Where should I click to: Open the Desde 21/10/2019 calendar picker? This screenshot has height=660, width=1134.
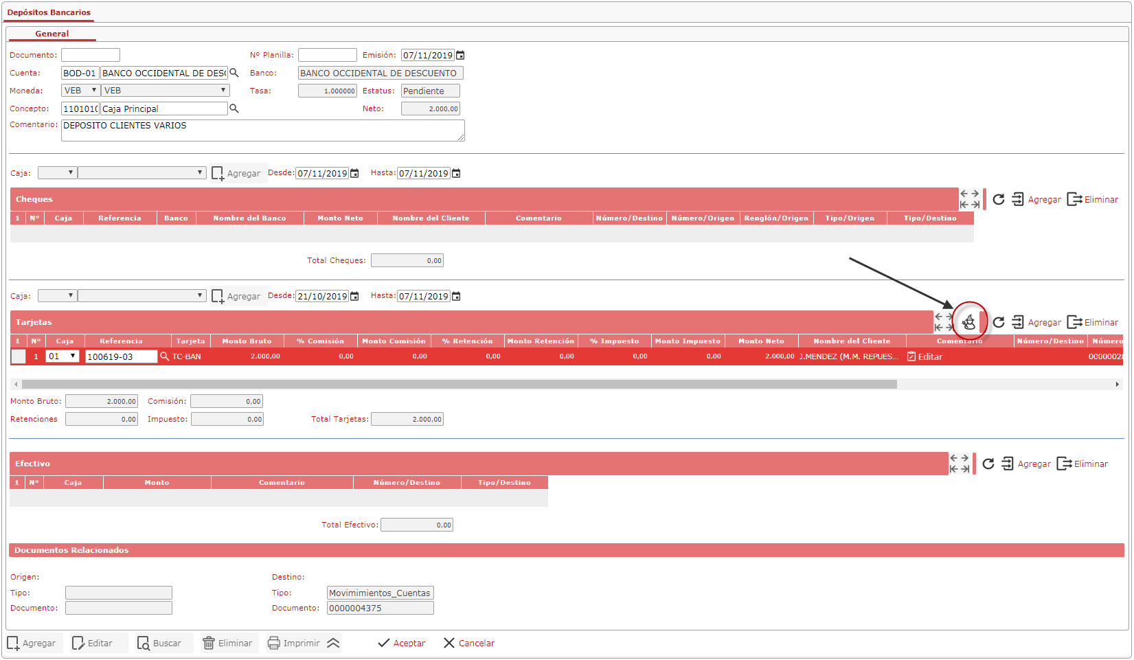point(354,296)
